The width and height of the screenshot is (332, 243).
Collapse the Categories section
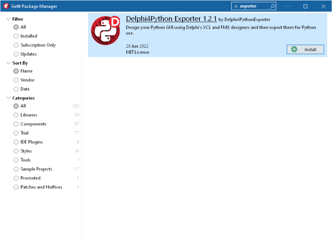pos(8,98)
